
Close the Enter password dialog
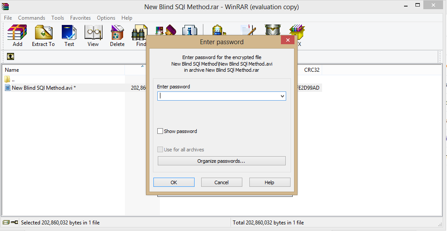pos(287,40)
